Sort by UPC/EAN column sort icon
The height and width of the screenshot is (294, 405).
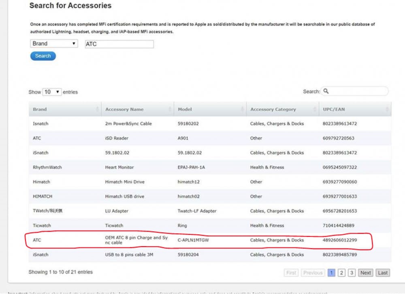point(387,109)
